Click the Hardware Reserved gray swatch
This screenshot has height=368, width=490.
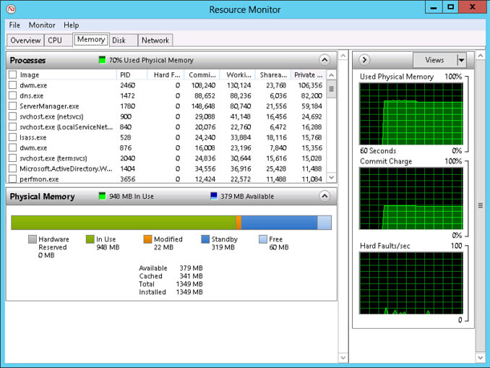[33, 239]
